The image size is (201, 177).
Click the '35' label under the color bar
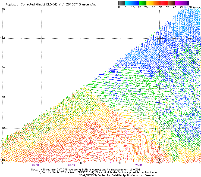(167, 7)
